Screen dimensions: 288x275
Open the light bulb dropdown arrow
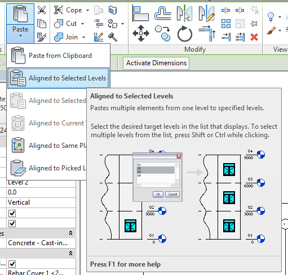[280, 17]
